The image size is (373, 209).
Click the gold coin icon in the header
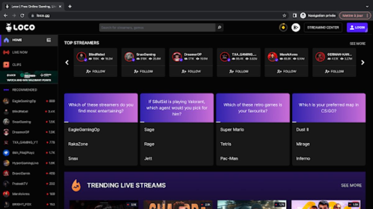click(x=283, y=28)
